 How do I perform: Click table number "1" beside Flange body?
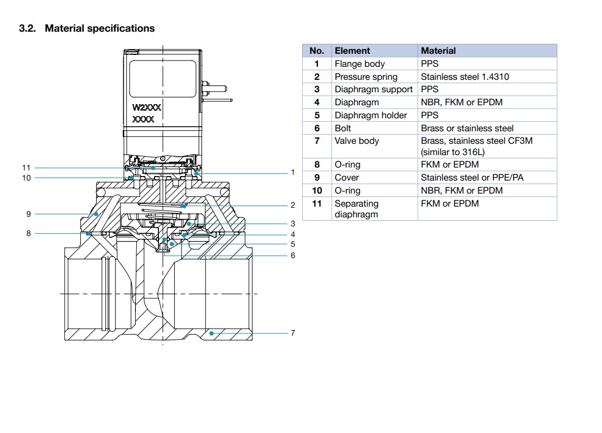point(317,64)
